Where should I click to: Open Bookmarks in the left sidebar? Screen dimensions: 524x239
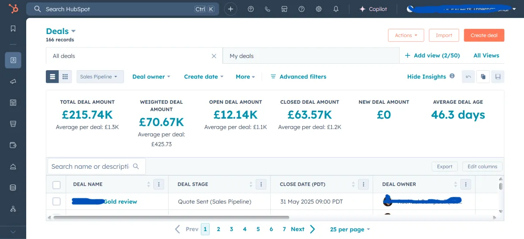point(13,29)
